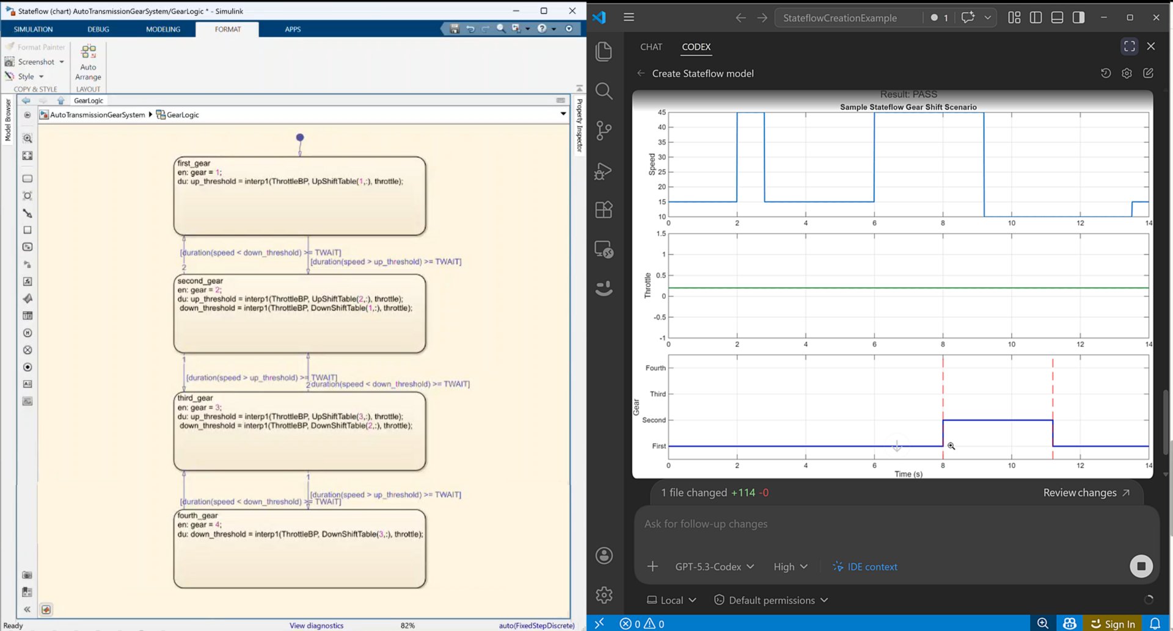Image resolution: width=1173 pixels, height=631 pixels.
Task: Navigate back in the Stateflow editor
Action: [26, 101]
